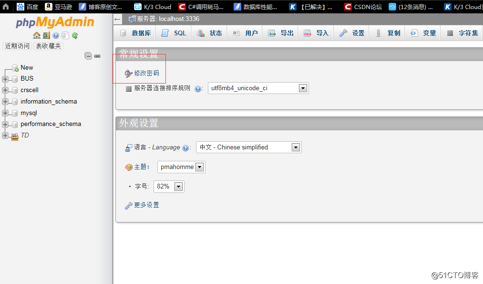
Task: Click the gray document pages icon
Action: 65,35
